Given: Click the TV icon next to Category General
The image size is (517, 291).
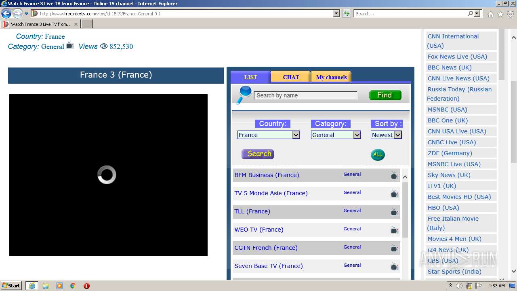Looking at the screenshot, I should (x=70, y=45).
